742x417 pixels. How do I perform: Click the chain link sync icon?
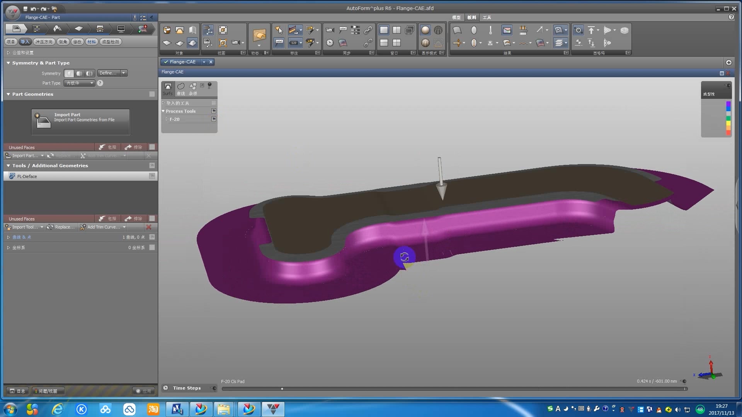[368, 30]
